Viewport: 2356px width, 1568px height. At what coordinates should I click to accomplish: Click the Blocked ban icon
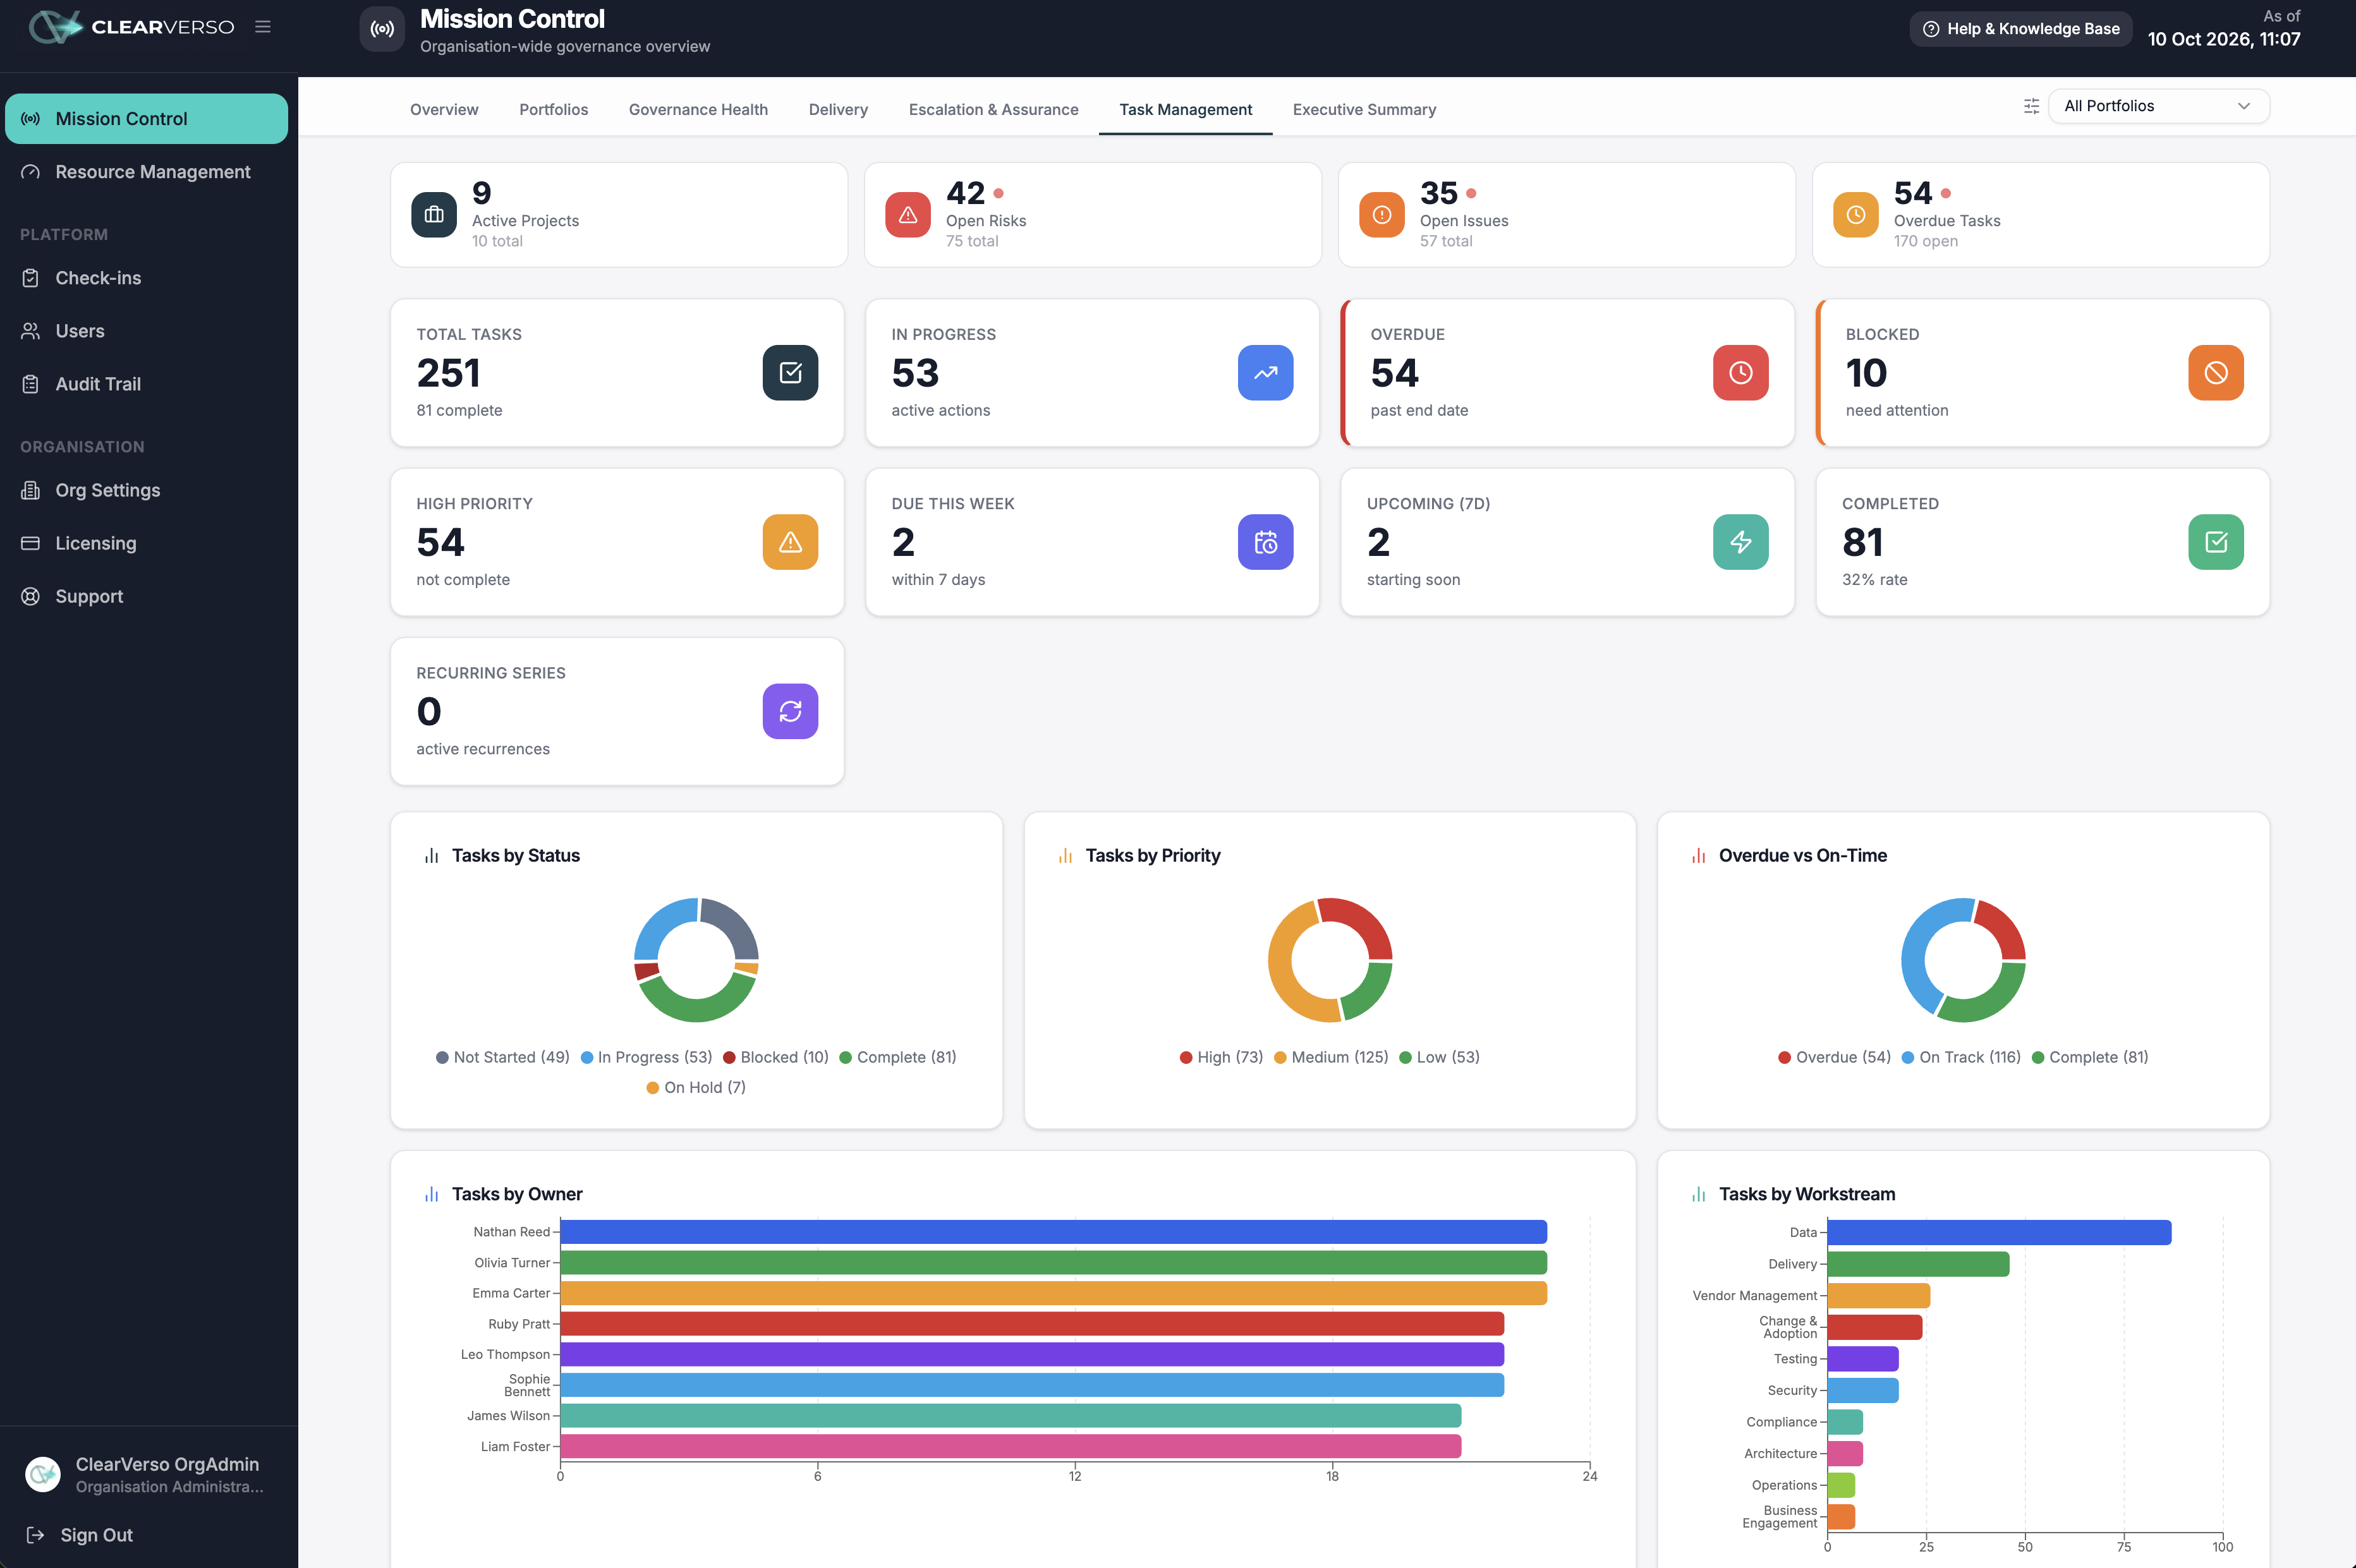point(2216,373)
